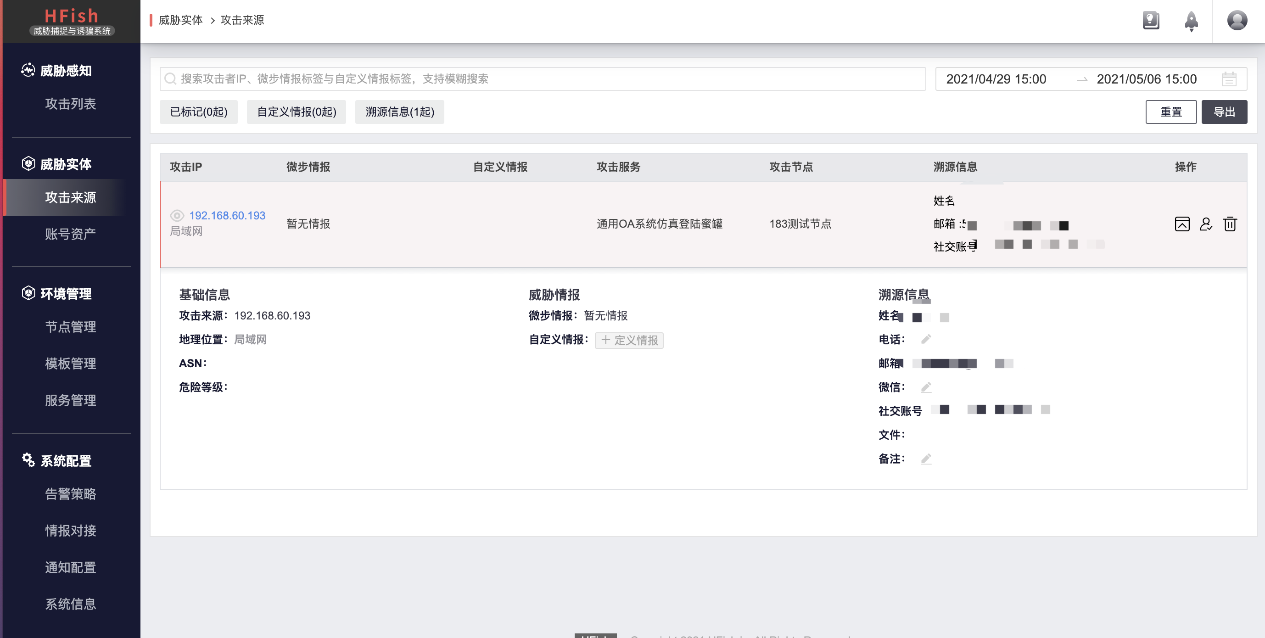Collapse the expanded row details icon

(1182, 224)
